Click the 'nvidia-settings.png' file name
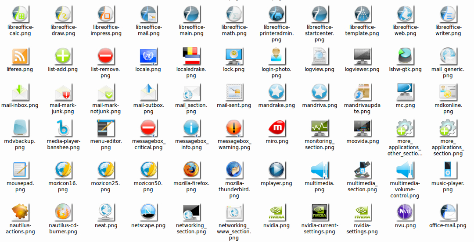Screen dimensions: 474x242 [362, 228]
